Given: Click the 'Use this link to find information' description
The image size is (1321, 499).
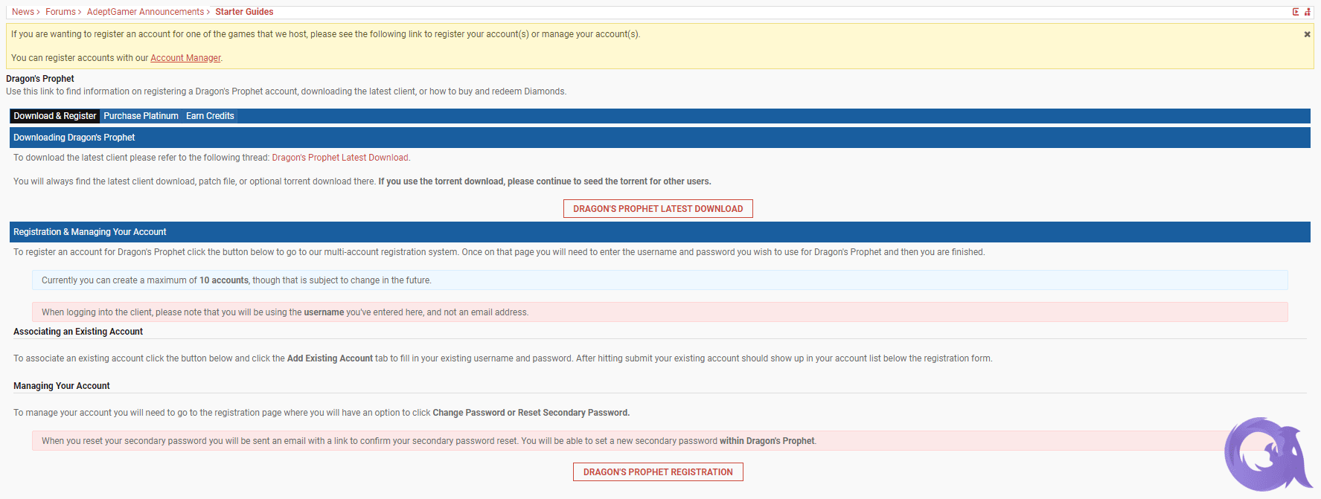Looking at the screenshot, I should coord(287,91).
